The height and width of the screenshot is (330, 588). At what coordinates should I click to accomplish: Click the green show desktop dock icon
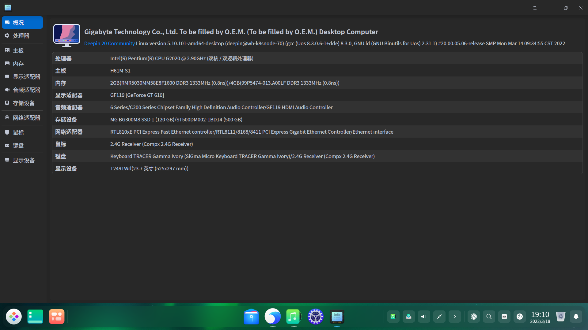point(35,317)
